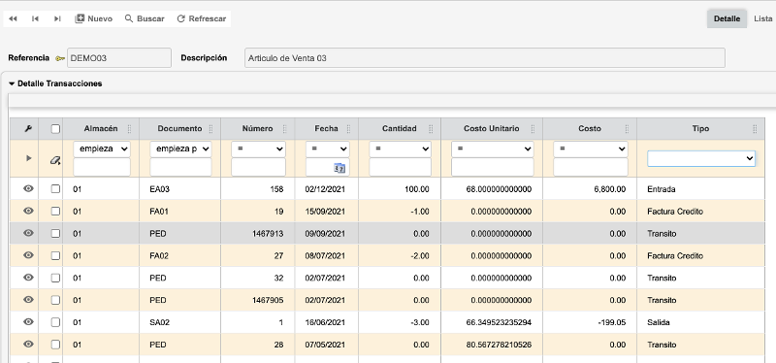Image resolution: width=776 pixels, height=363 pixels.
Task: Focus the Descripción field
Action: 484,58
